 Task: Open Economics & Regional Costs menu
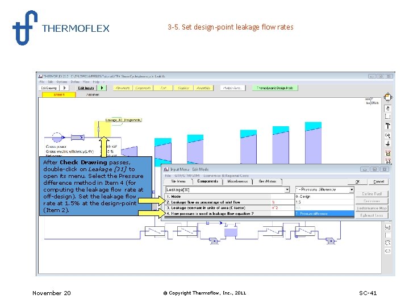click(226, 176)
